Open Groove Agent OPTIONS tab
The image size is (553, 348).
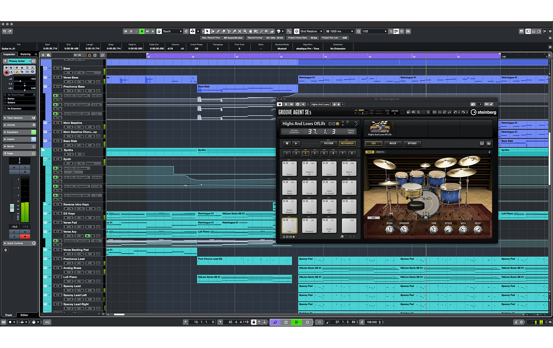click(412, 143)
